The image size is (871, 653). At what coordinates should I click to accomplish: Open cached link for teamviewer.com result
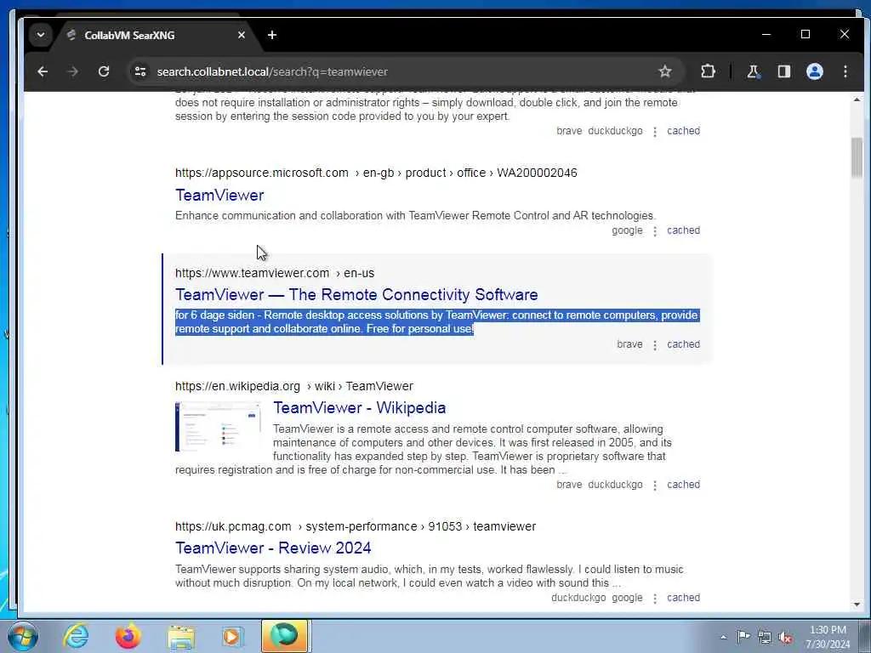(x=683, y=344)
